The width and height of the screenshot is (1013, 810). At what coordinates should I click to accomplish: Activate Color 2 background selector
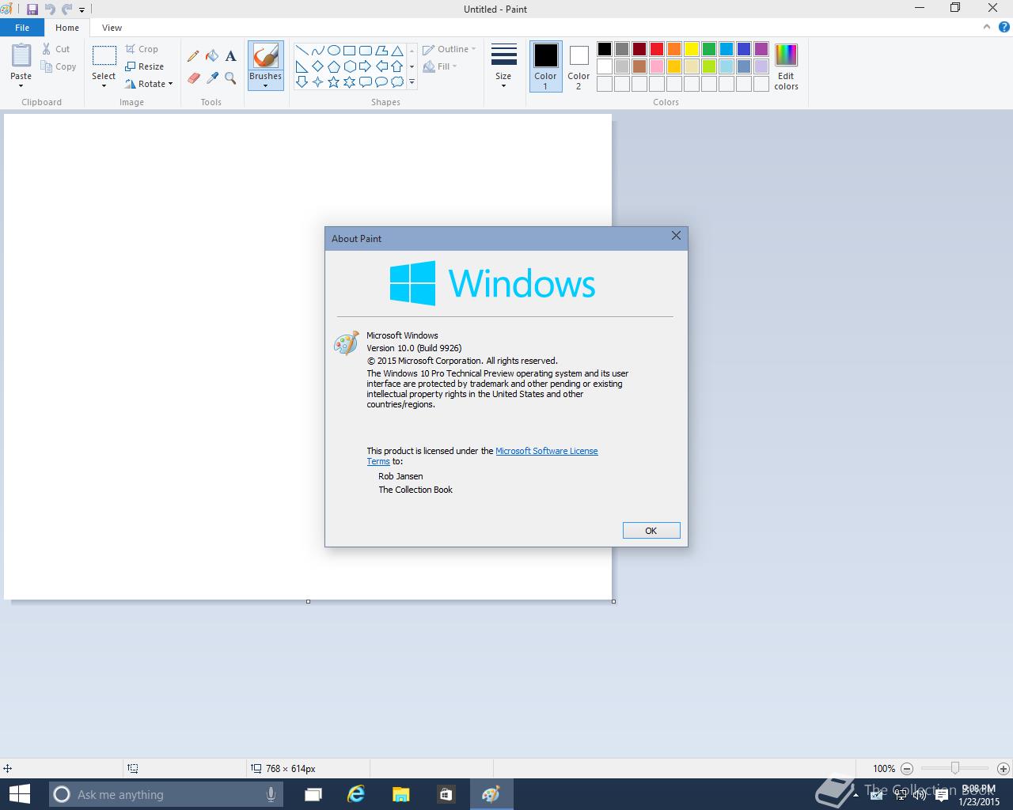[579, 66]
